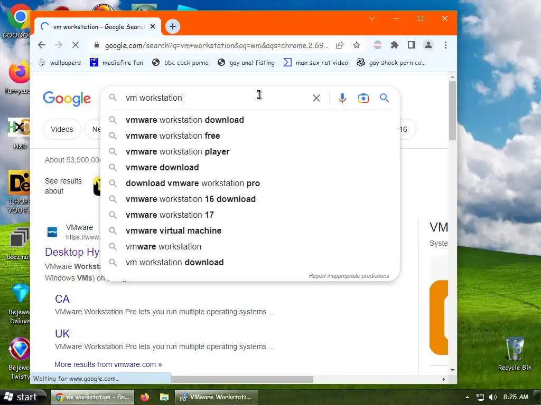This screenshot has width=541, height=405.
Task: Open the mediafire fun bookmark
Action: tap(116, 63)
